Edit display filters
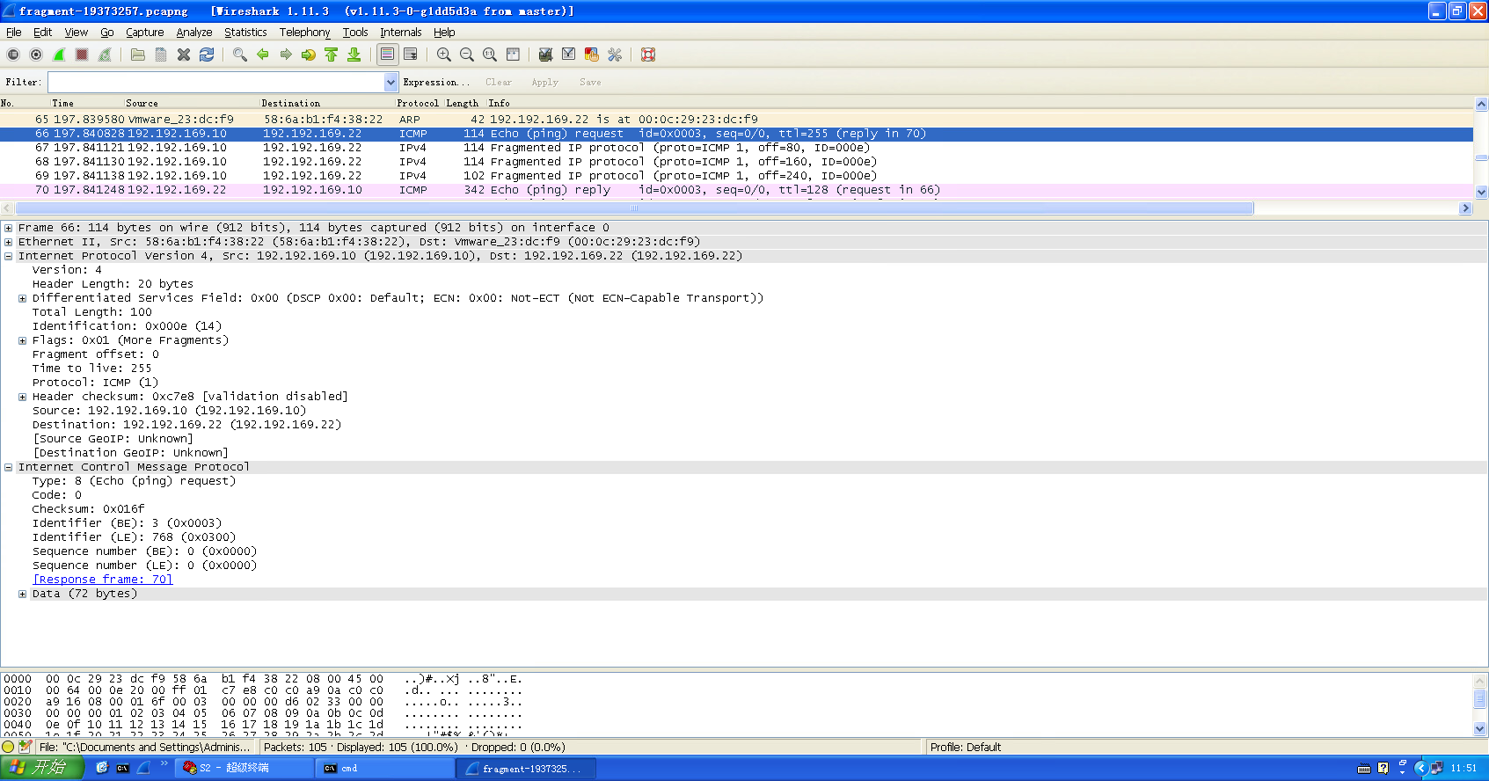The width and height of the screenshot is (1489, 781). click(x=569, y=55)
